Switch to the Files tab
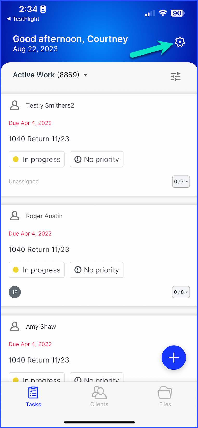 [x=165, y=397]
